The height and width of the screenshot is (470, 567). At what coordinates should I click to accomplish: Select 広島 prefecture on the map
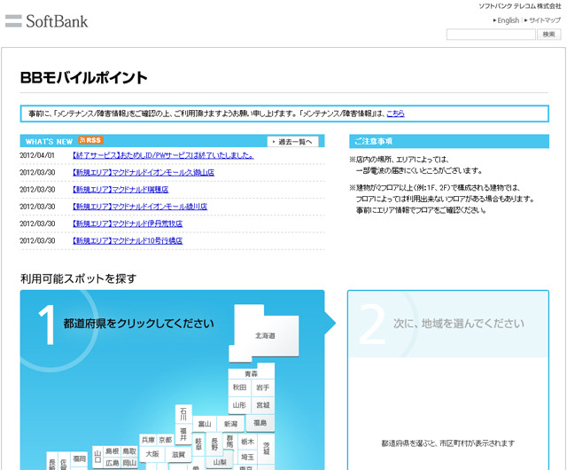[x=113, y=463]
